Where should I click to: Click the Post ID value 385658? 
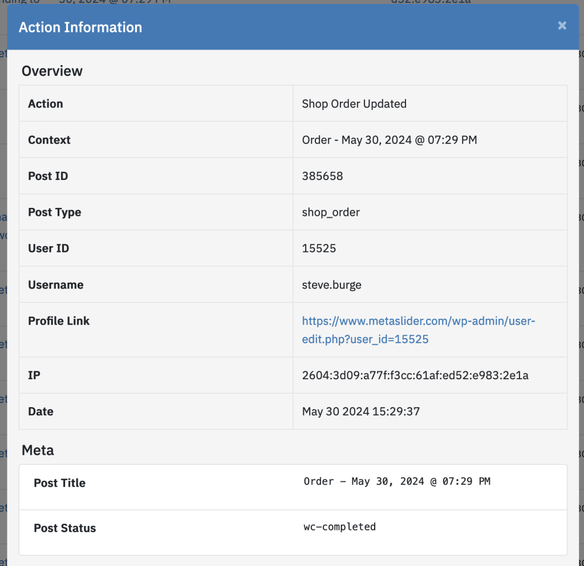tap(323, 176)
